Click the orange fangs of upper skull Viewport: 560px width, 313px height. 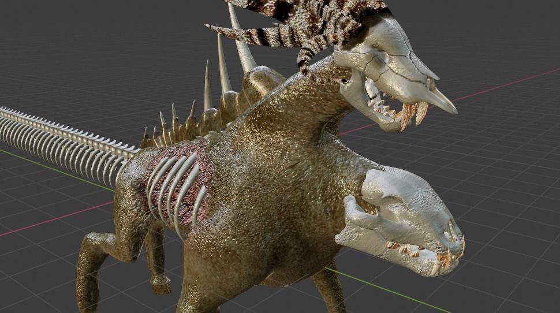coord(414,115)
